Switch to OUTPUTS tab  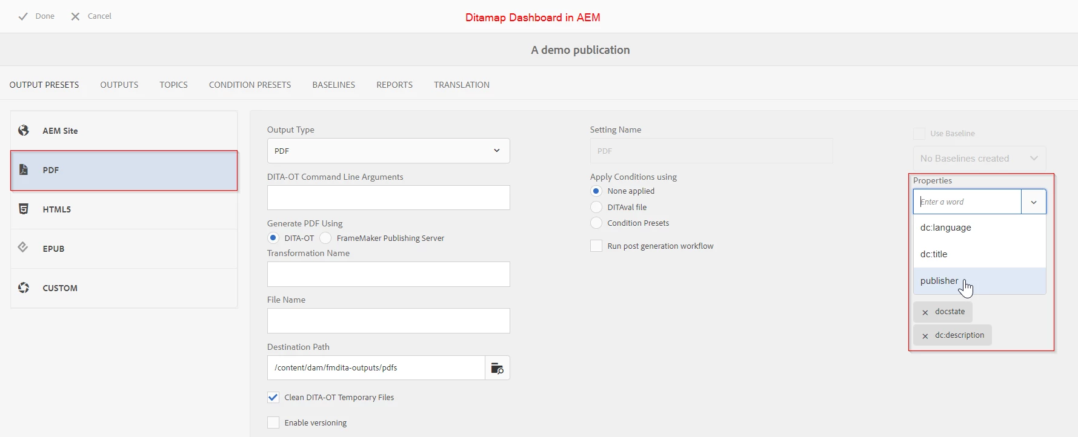(x=119, y=85)
